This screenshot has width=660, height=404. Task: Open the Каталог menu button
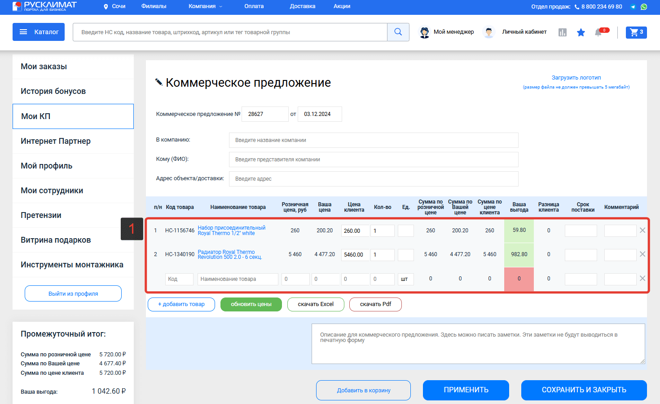click(x=39, y=32)
